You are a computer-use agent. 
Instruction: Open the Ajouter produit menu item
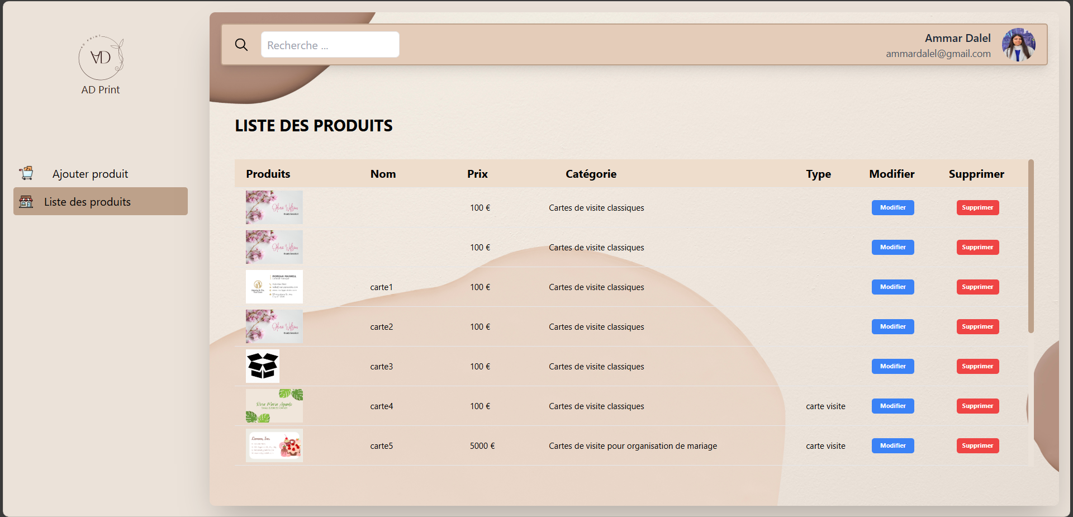point(90,174)
